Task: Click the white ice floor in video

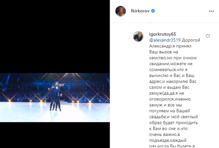Action: 55,112
